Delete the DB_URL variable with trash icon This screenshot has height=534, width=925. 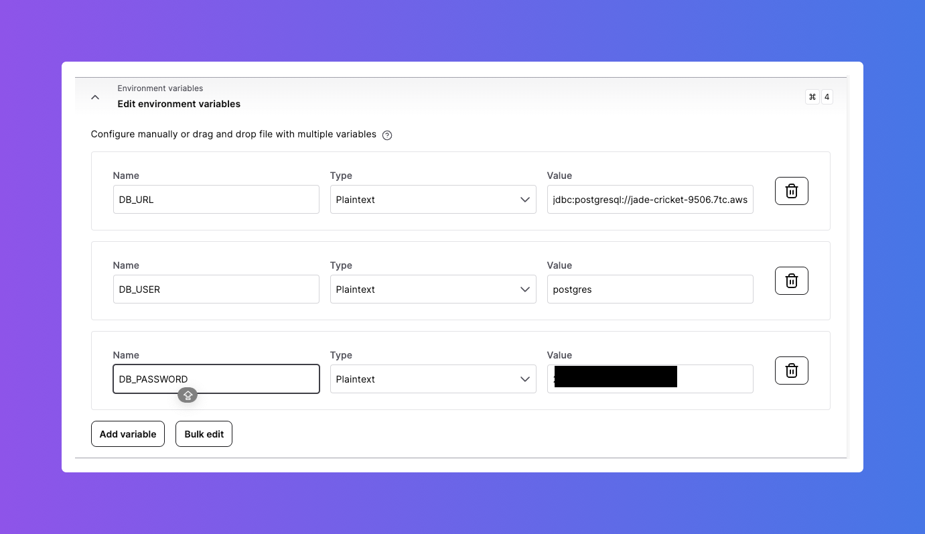tap(791, 191)
